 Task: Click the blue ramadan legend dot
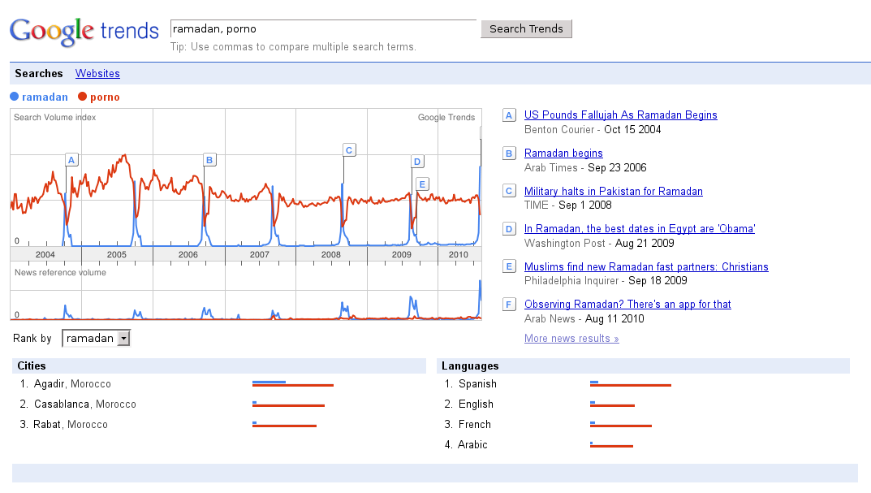coord(15,97)
